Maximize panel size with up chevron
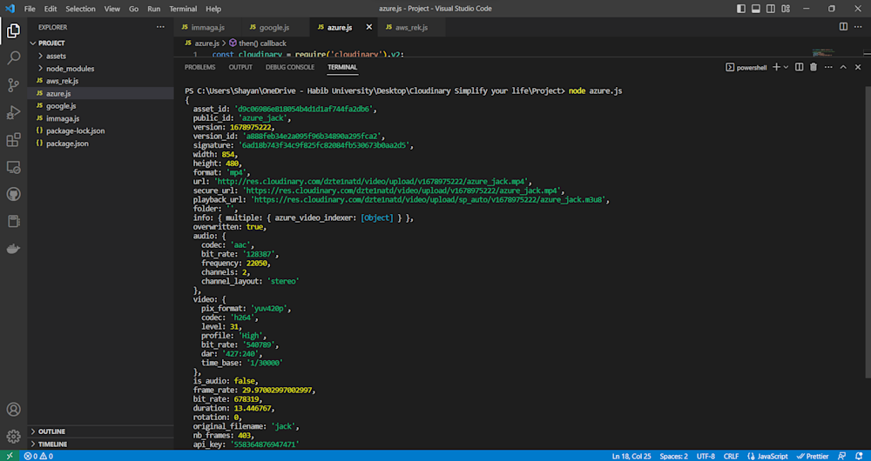The height and width of the screenshot is (461, 871). click(x=842, y=67)
